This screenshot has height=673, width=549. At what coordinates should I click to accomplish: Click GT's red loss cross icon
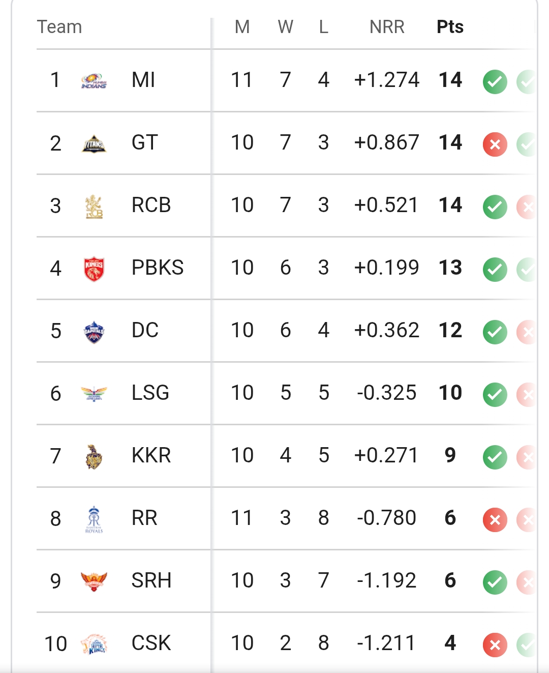click(495, 144)
